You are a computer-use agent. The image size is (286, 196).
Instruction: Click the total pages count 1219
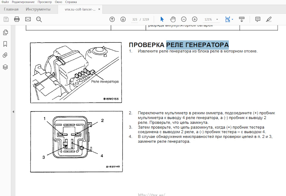click(x=146, y=19)
